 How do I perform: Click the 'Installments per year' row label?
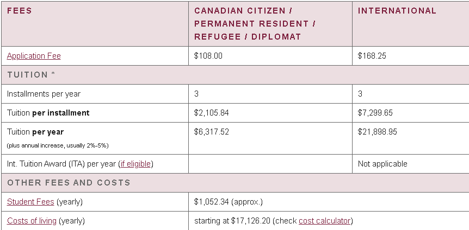coord(44,94)
